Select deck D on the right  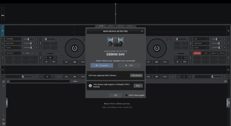pos(228,70)
